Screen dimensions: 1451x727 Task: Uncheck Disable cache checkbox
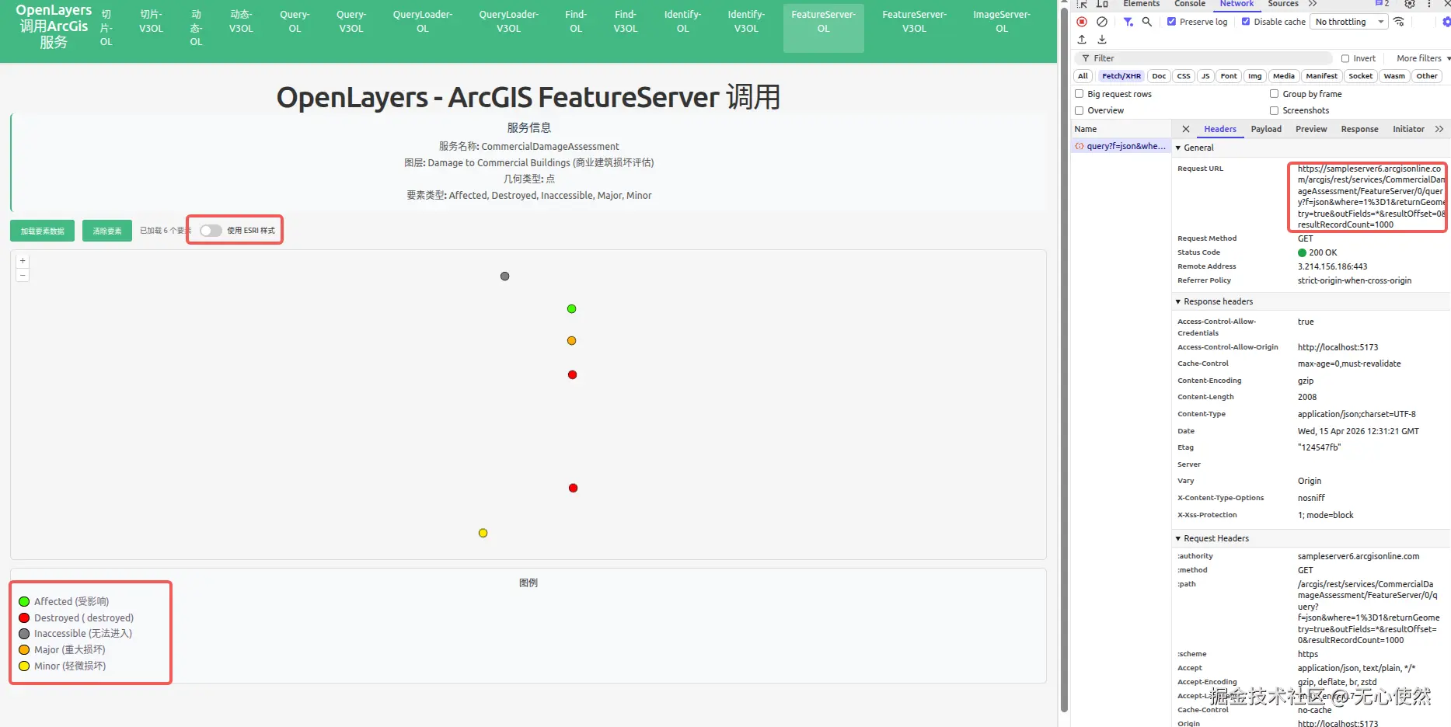(1246, 22)
